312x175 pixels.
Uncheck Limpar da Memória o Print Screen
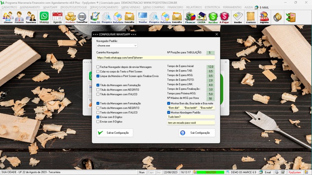coord(98,76)
